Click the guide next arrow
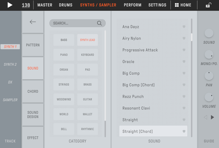This screenshot has height=148, width=219. click(212, 117)
